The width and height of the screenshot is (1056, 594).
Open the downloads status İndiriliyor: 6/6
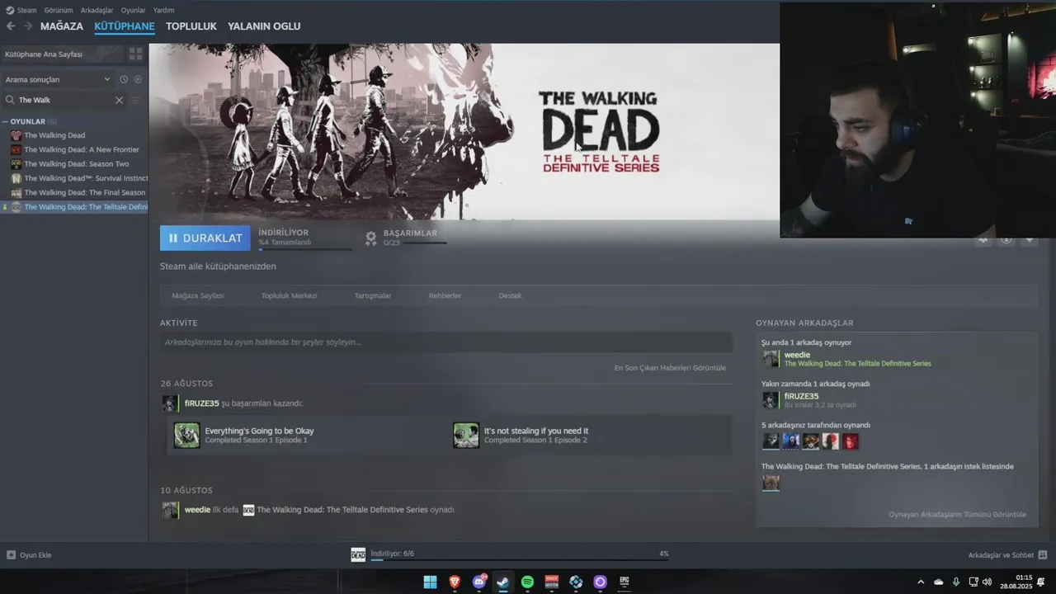tap(393, 554)
